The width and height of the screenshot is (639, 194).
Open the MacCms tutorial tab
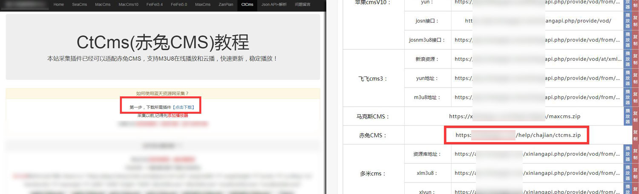tap(103, 5)
